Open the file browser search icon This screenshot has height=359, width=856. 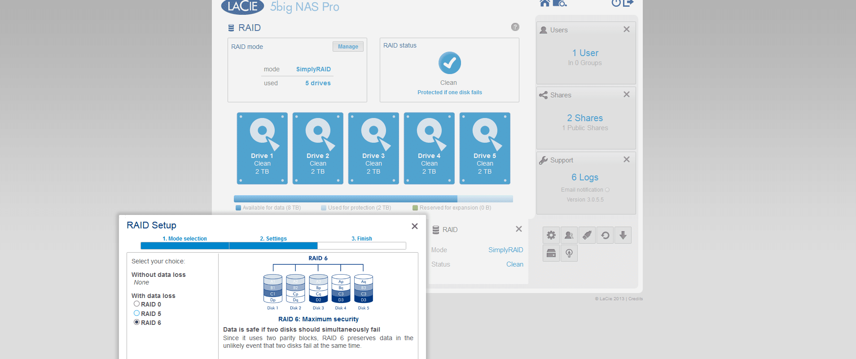pos(560,3)
